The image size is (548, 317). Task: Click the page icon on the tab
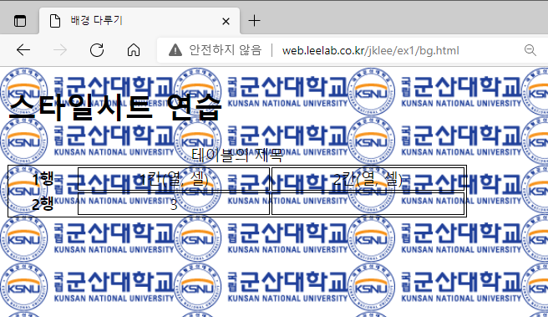click(x=55, y=21)
